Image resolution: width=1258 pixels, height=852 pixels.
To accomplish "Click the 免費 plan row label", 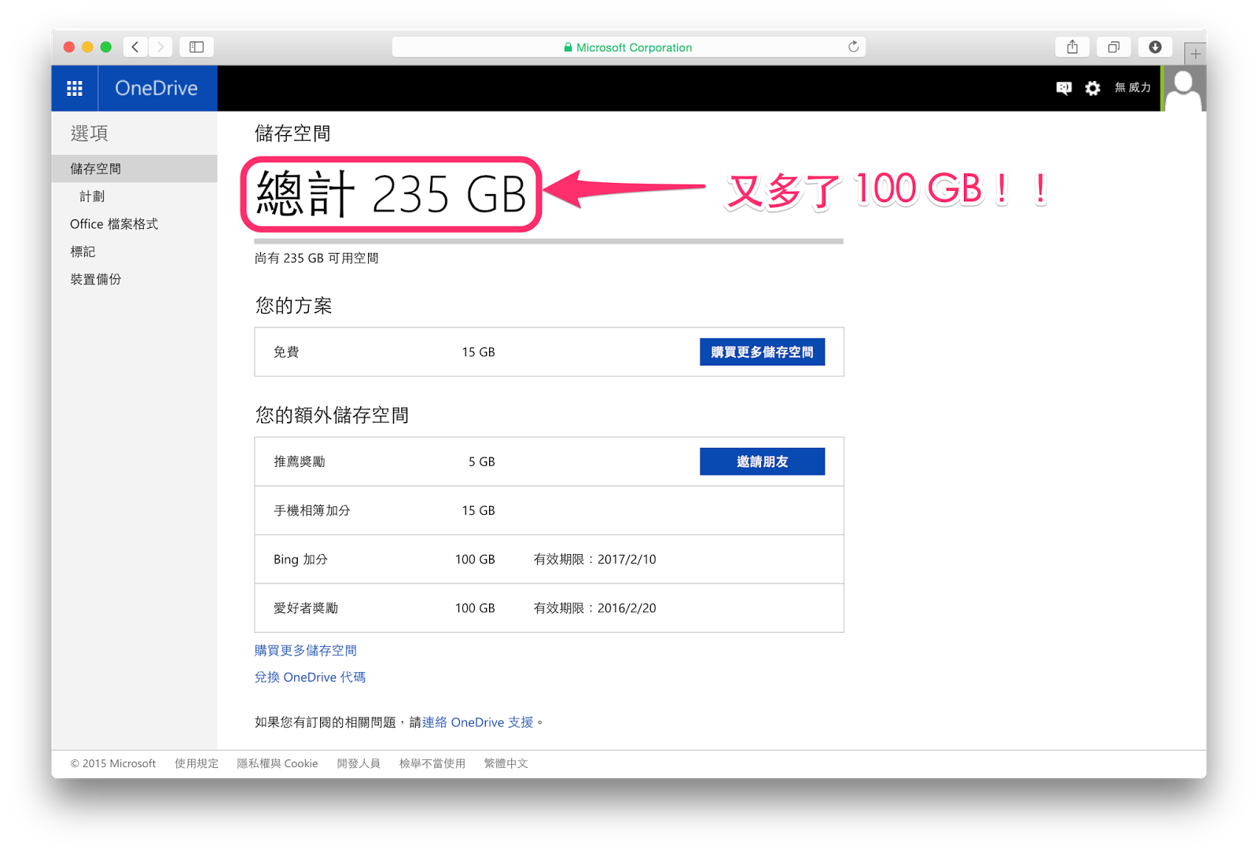I will (x=286, y=352).
